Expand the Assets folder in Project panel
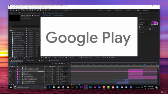Screen dimensions: 168x94 click(9, 31)
